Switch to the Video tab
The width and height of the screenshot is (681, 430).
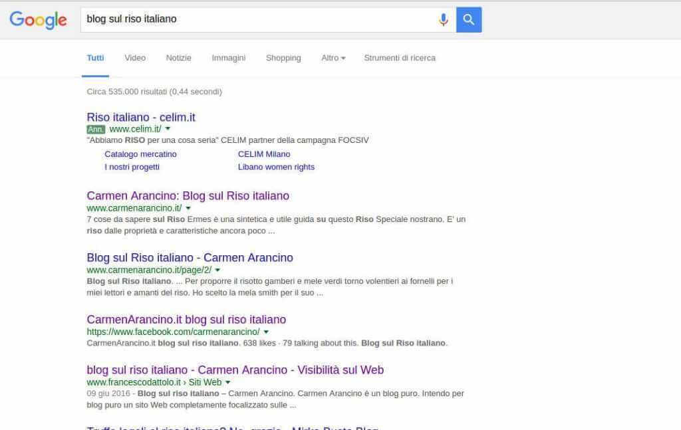[x=135, y=58]
